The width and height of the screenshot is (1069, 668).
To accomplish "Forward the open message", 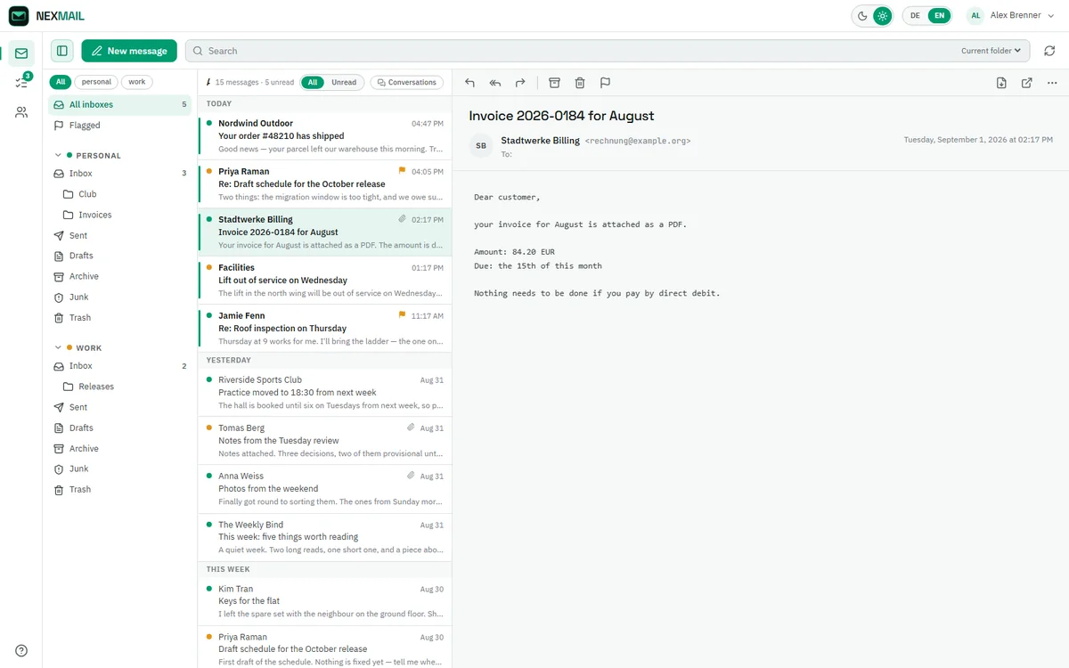I will (x=520, y=83).
